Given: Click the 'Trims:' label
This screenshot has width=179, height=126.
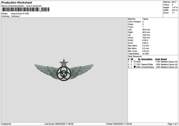Looking at the screenshot, I should pyautogui.click(x=131, y=27).
